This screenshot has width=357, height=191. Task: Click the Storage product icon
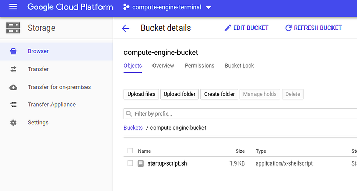coord(13,28)
